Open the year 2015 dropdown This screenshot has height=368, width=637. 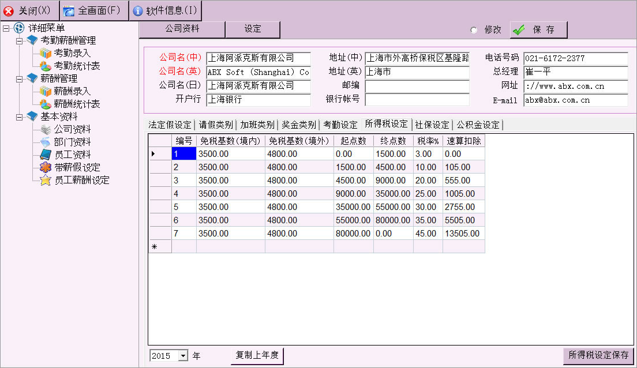point(183,356)
